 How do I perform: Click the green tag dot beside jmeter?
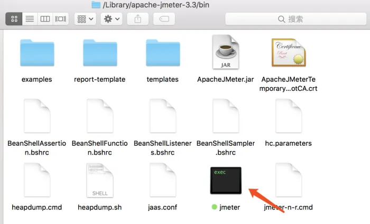(x=214, y=207)
